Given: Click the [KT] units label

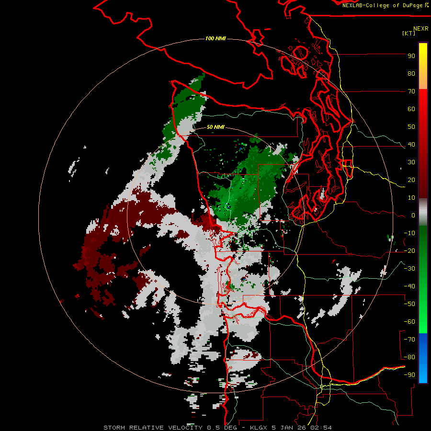Looking at the screenshot, I should (409, 33).
